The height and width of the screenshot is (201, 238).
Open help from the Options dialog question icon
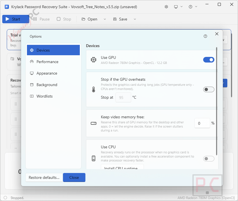[205, 36]
